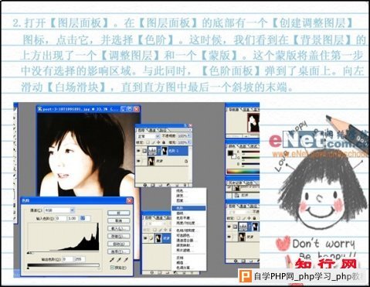Choose 曲线 entry in the adjustment popup menu

tap(180, 213)
